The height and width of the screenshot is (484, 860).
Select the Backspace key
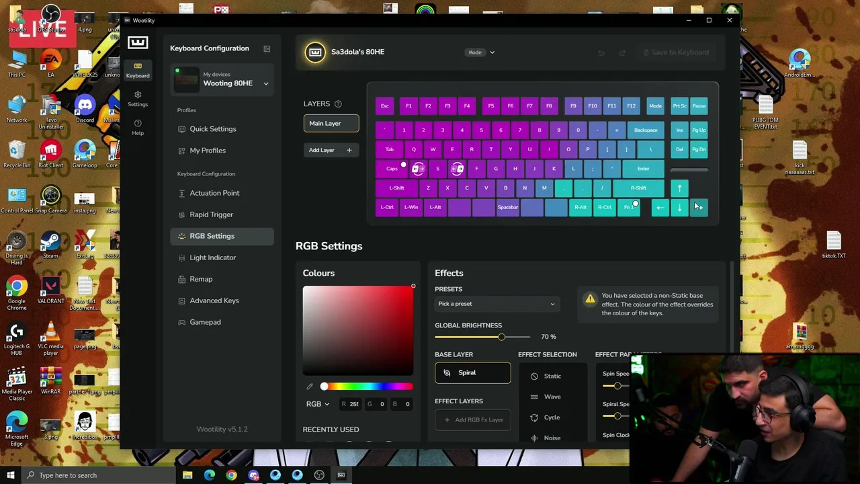[x=646, y=130]
